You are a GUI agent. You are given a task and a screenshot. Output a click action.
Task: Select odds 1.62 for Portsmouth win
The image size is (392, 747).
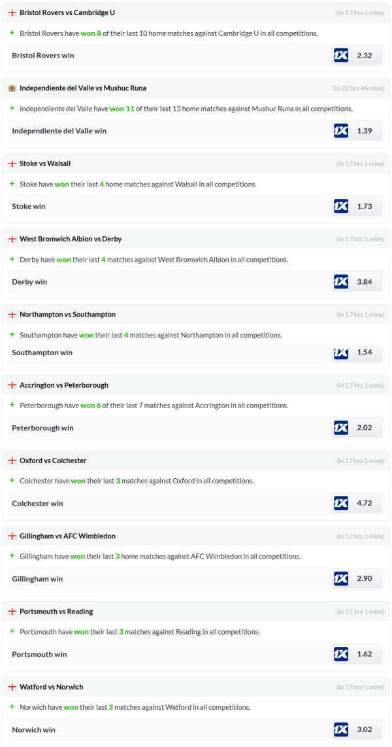pos(365,654)
